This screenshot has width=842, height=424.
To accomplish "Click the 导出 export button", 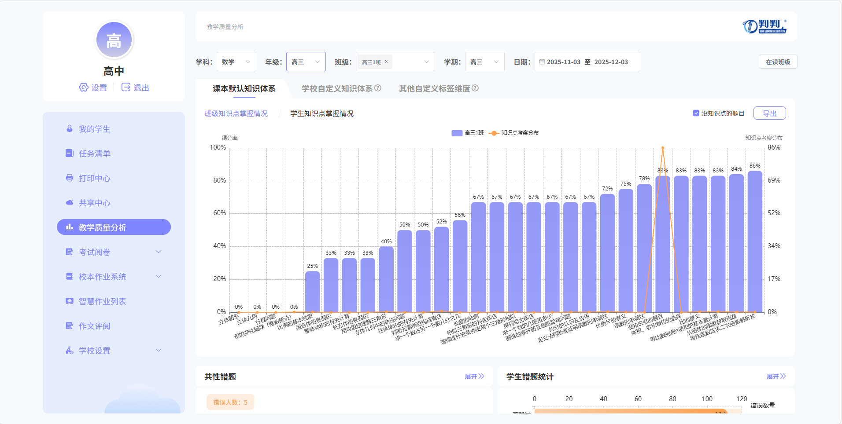I will tap(769, 113).
